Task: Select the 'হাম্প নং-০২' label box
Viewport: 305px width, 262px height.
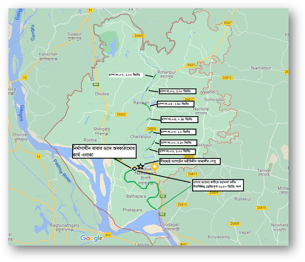Action: click(x=178, y=143)
